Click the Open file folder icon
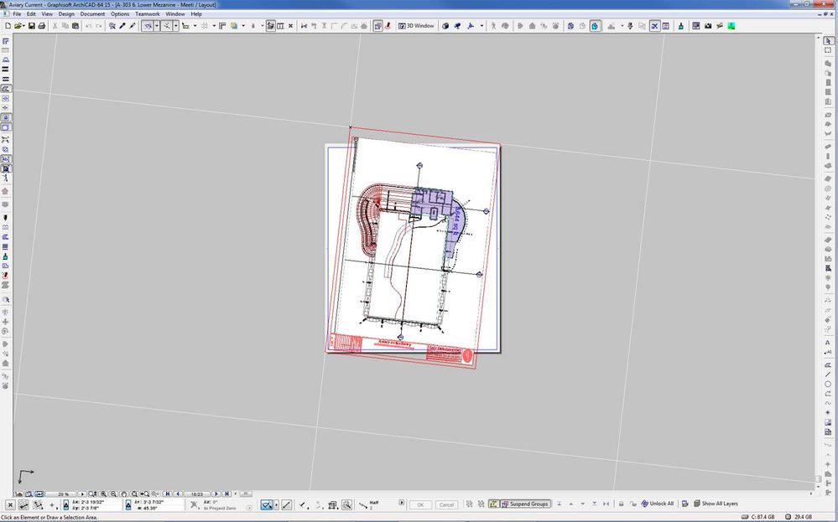 (x=17, y=26)
